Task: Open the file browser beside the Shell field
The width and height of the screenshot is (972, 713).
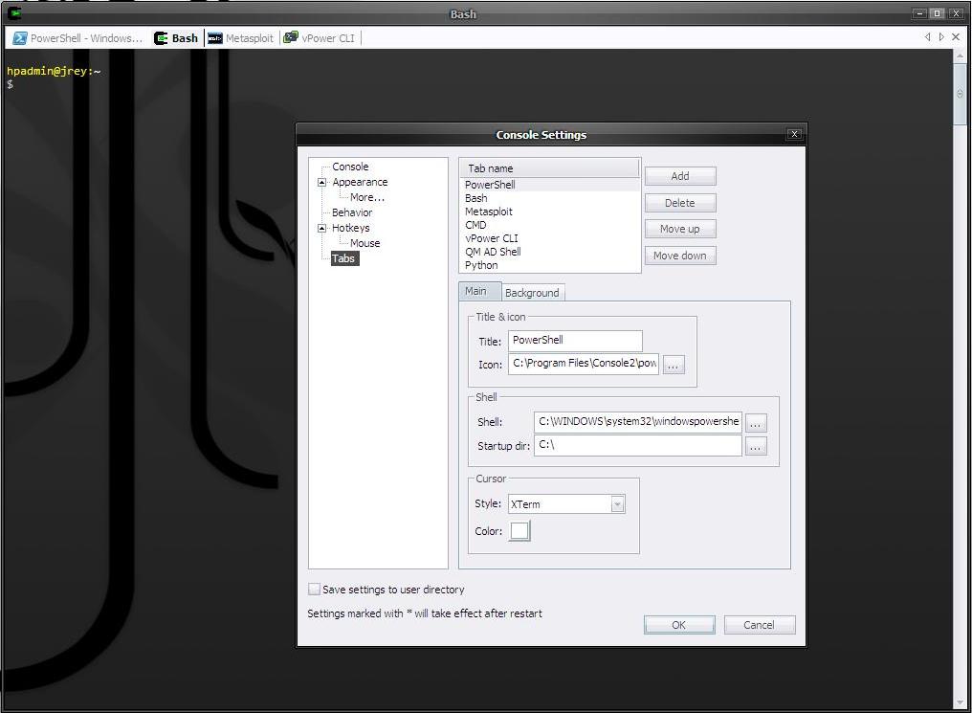Action: tap(756, 422)
